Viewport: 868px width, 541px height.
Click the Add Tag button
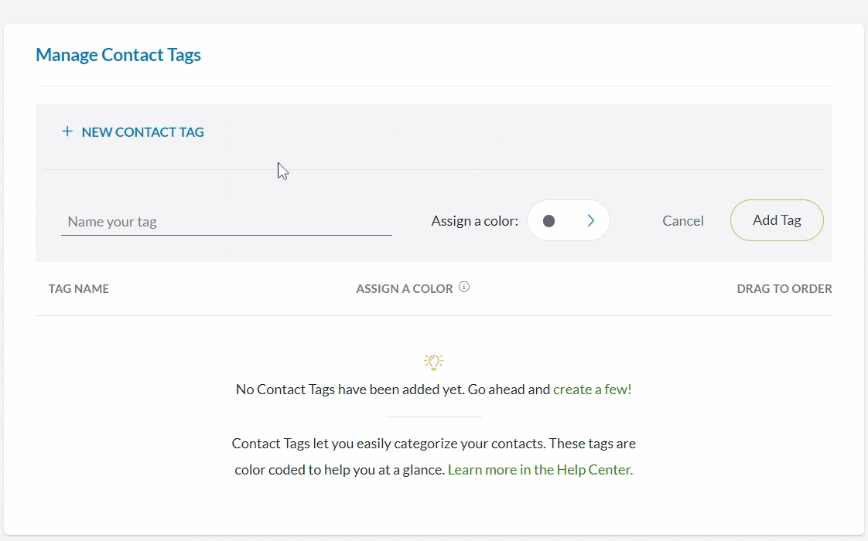click(x=777, y=220)
